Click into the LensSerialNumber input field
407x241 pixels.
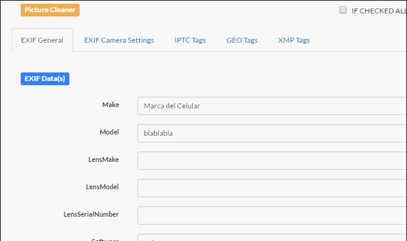[x=272, y=215]
